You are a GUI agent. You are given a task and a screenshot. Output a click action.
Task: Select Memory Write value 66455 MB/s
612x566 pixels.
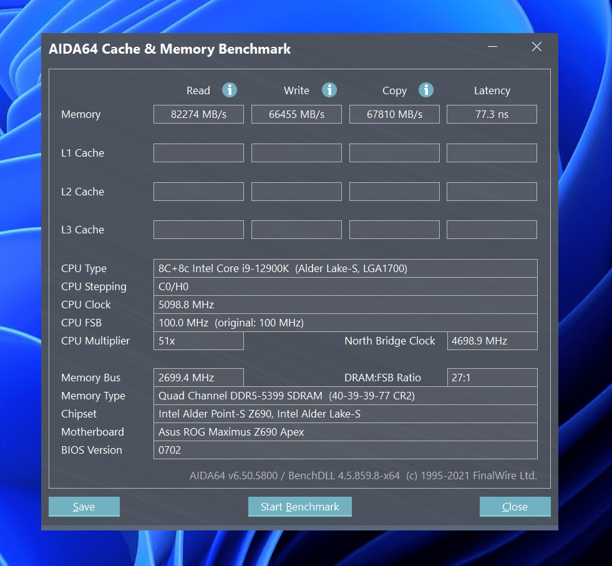point(296,114)
